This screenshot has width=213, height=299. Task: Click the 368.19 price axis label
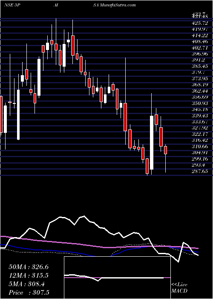pos(200,85)
